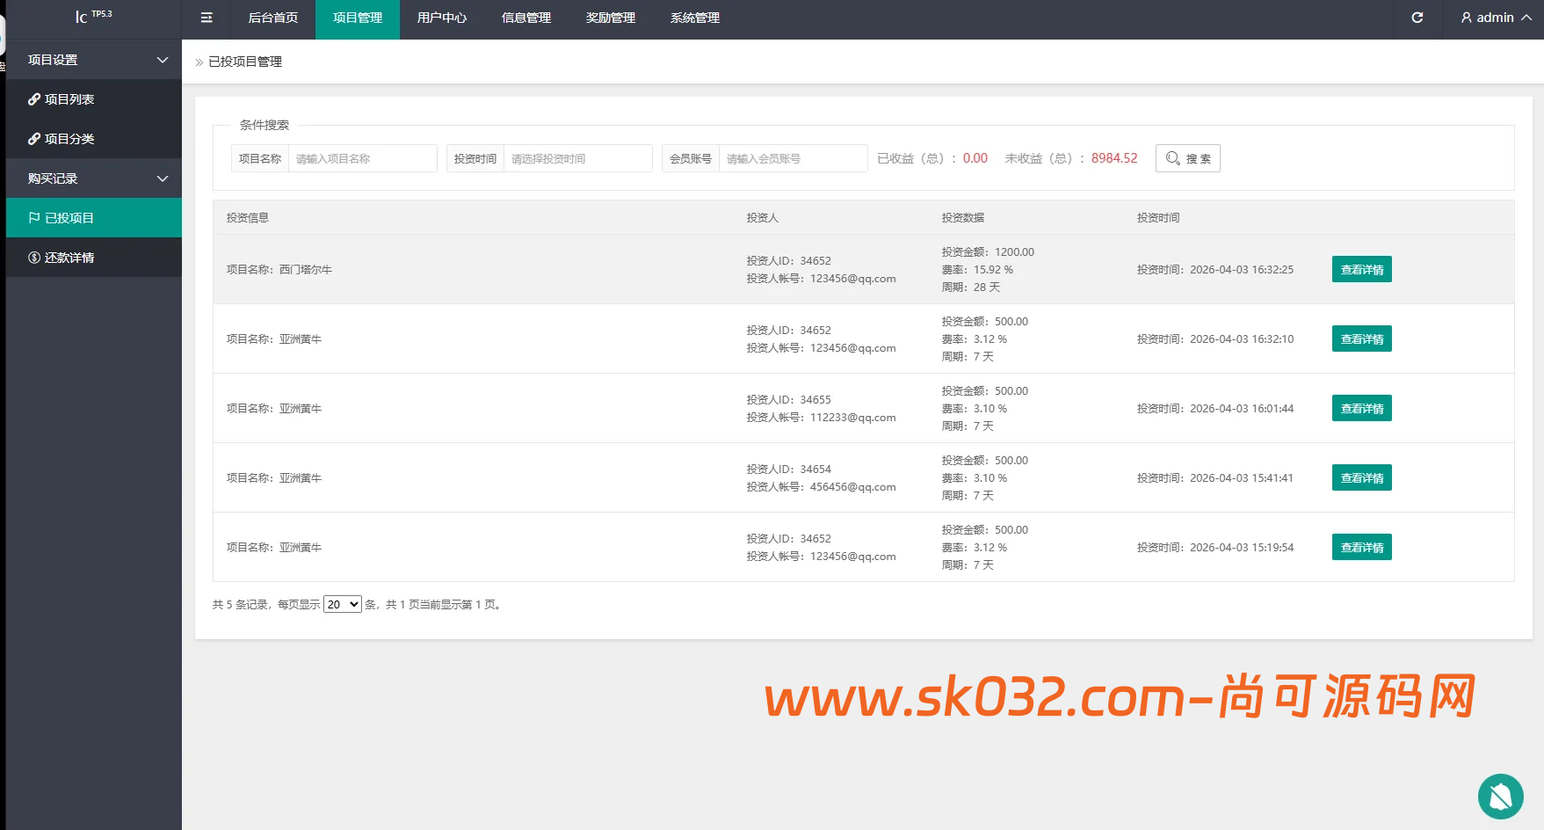The image size is (1544, 830).
Task: Click 投资金额 1200.00 value
Action: 1014,252
